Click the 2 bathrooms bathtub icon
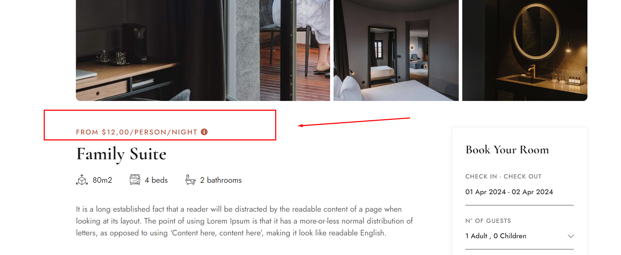 point(190,180)
